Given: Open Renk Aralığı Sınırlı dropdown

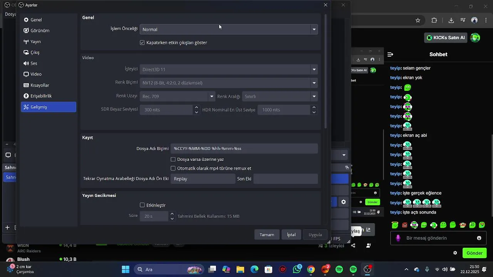Looking at the screenshot, I should point(280,96).
